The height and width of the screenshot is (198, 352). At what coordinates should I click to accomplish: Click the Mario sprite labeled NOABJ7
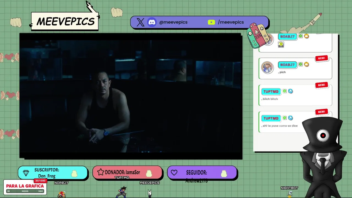pyautogui.click(x=62, y=194)
